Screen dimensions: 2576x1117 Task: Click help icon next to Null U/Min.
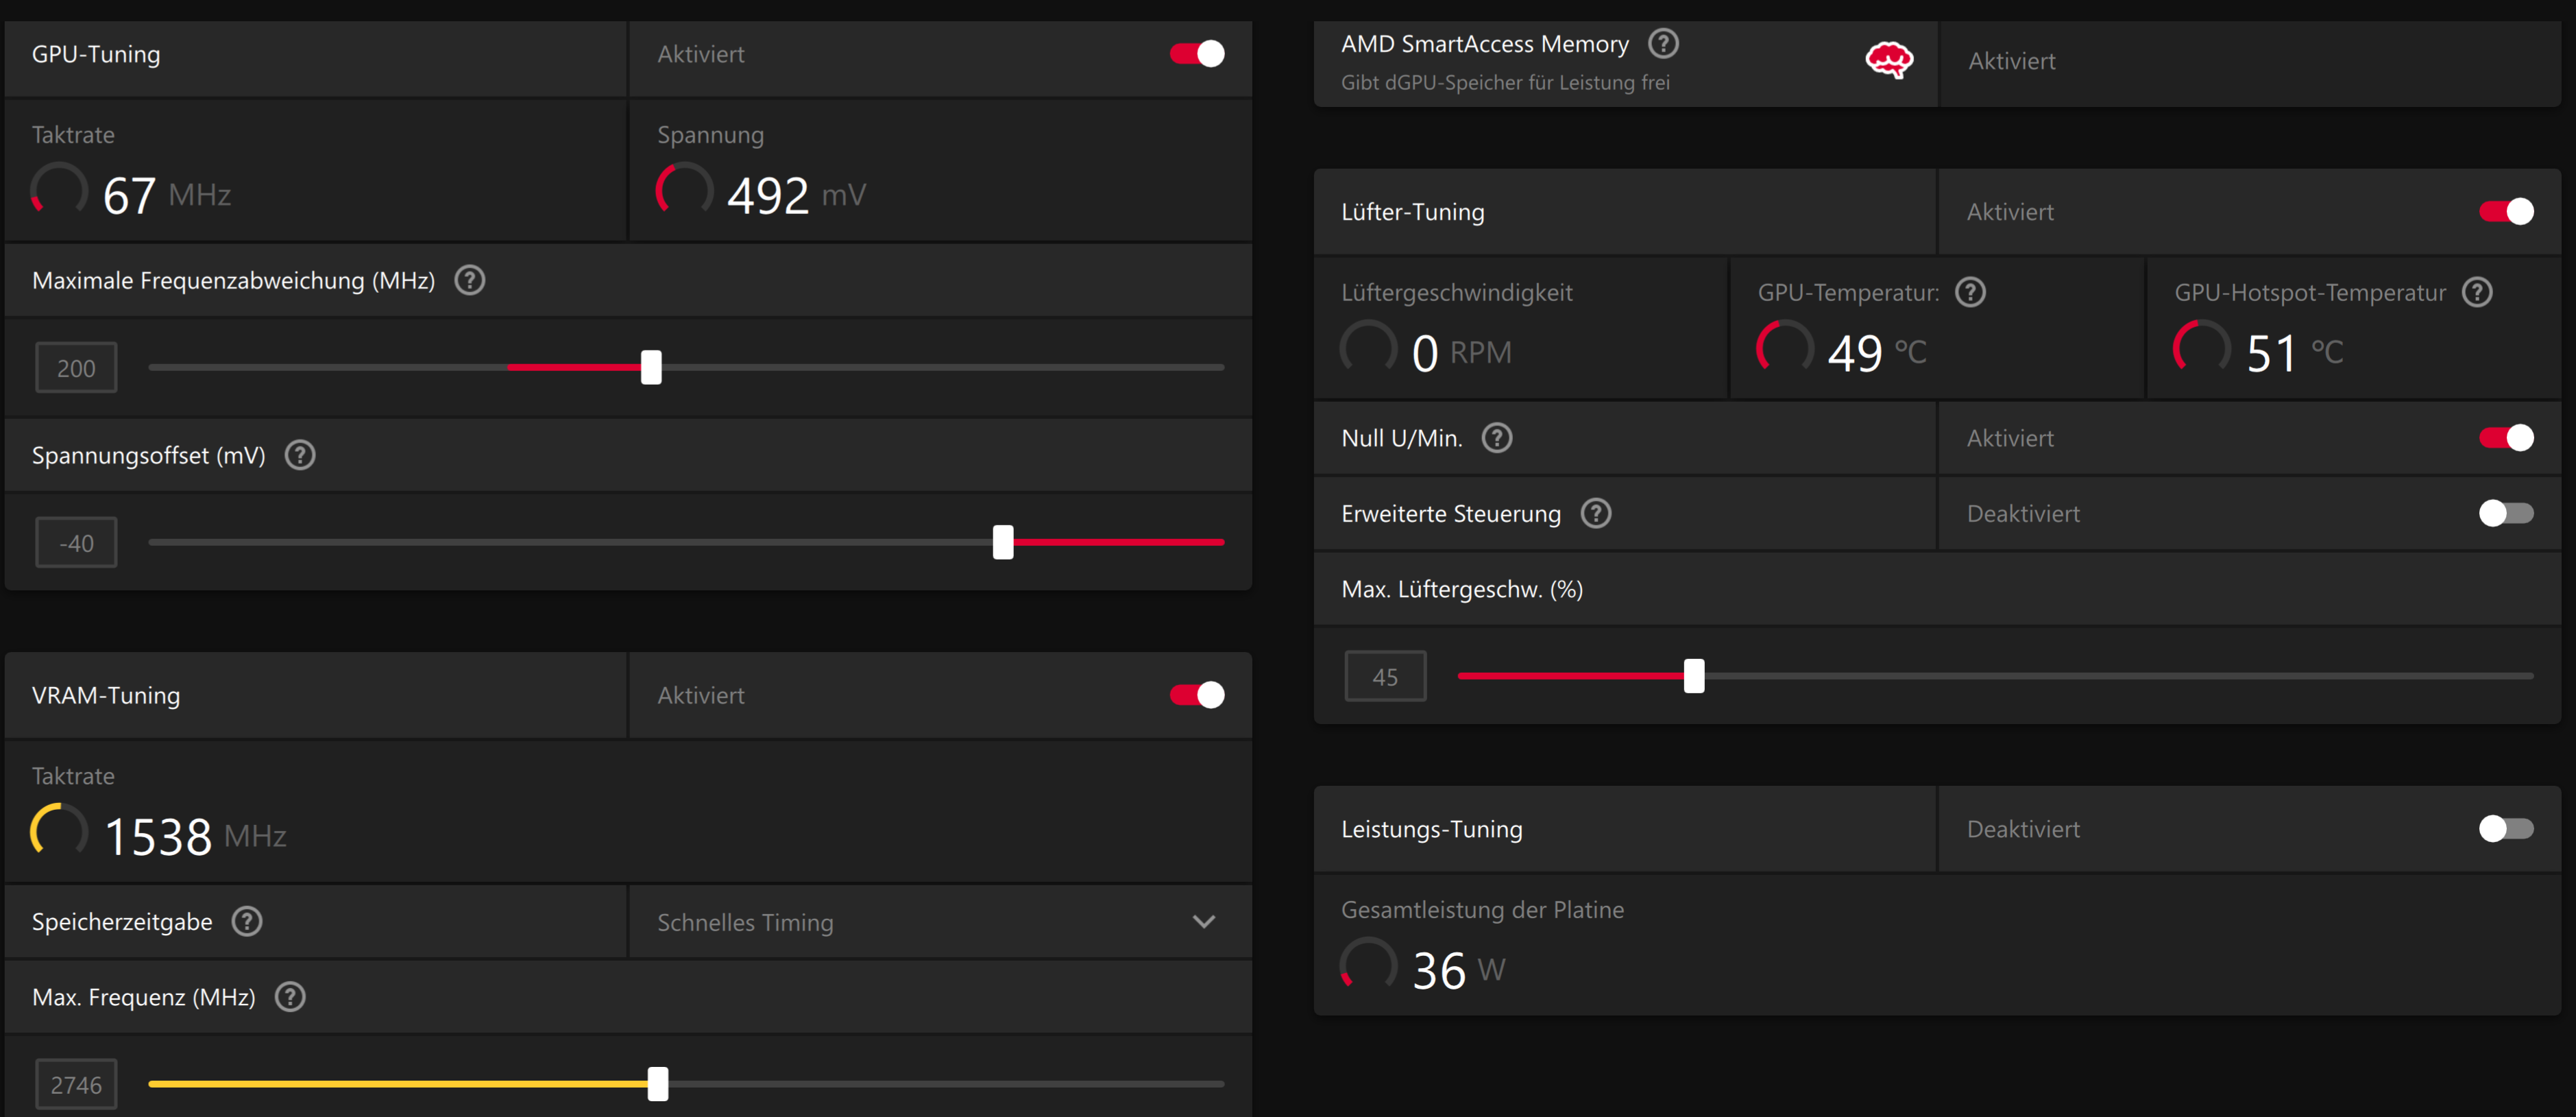(x=1497, y=437)
